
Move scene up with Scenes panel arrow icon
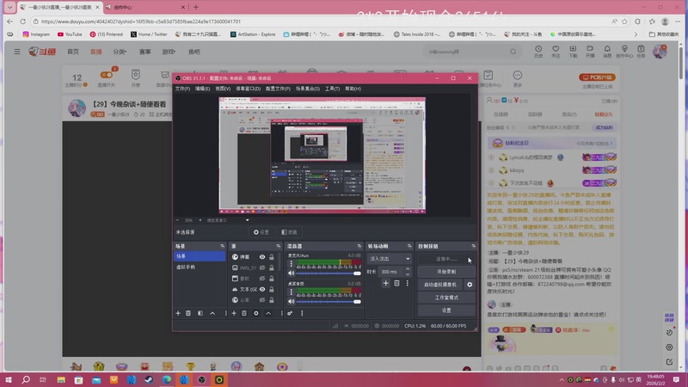212,313
